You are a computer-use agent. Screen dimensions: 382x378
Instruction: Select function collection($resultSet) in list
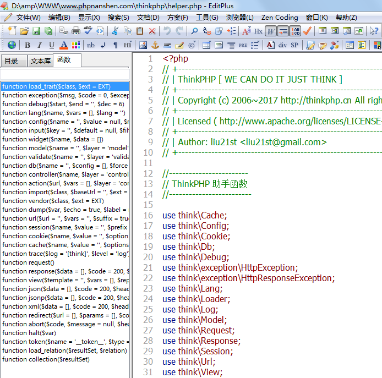pyautogui.click(x=65, y=359)
